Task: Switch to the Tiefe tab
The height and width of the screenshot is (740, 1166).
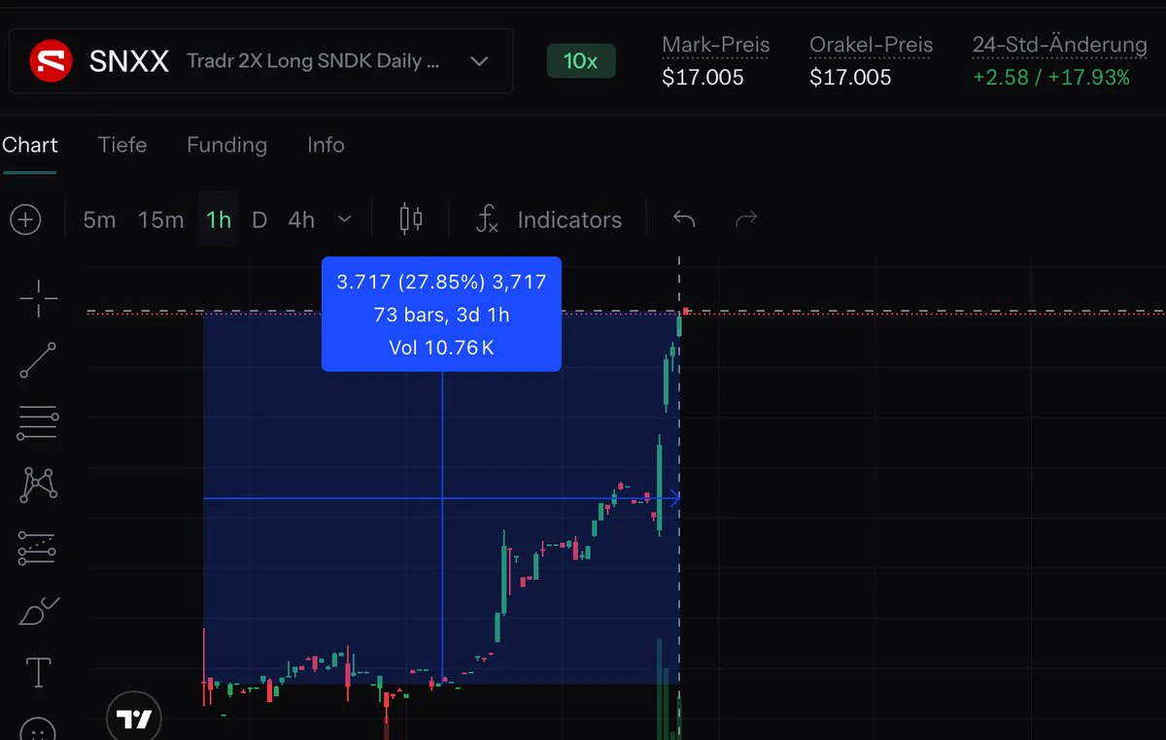Action: tap(122, 145)
